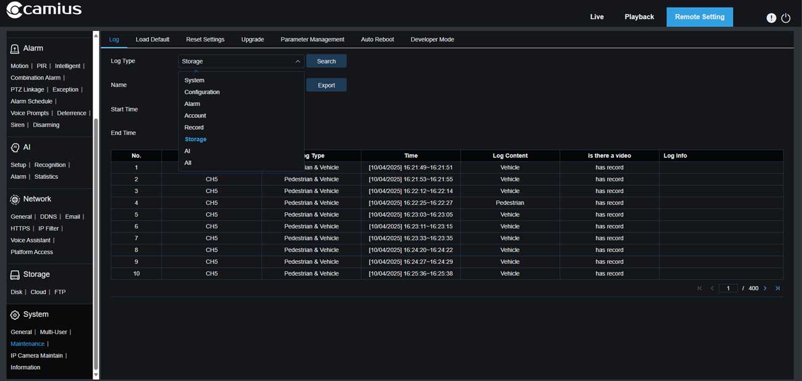
Task: Open the Reset Settings tab
Action: [205, 39]
